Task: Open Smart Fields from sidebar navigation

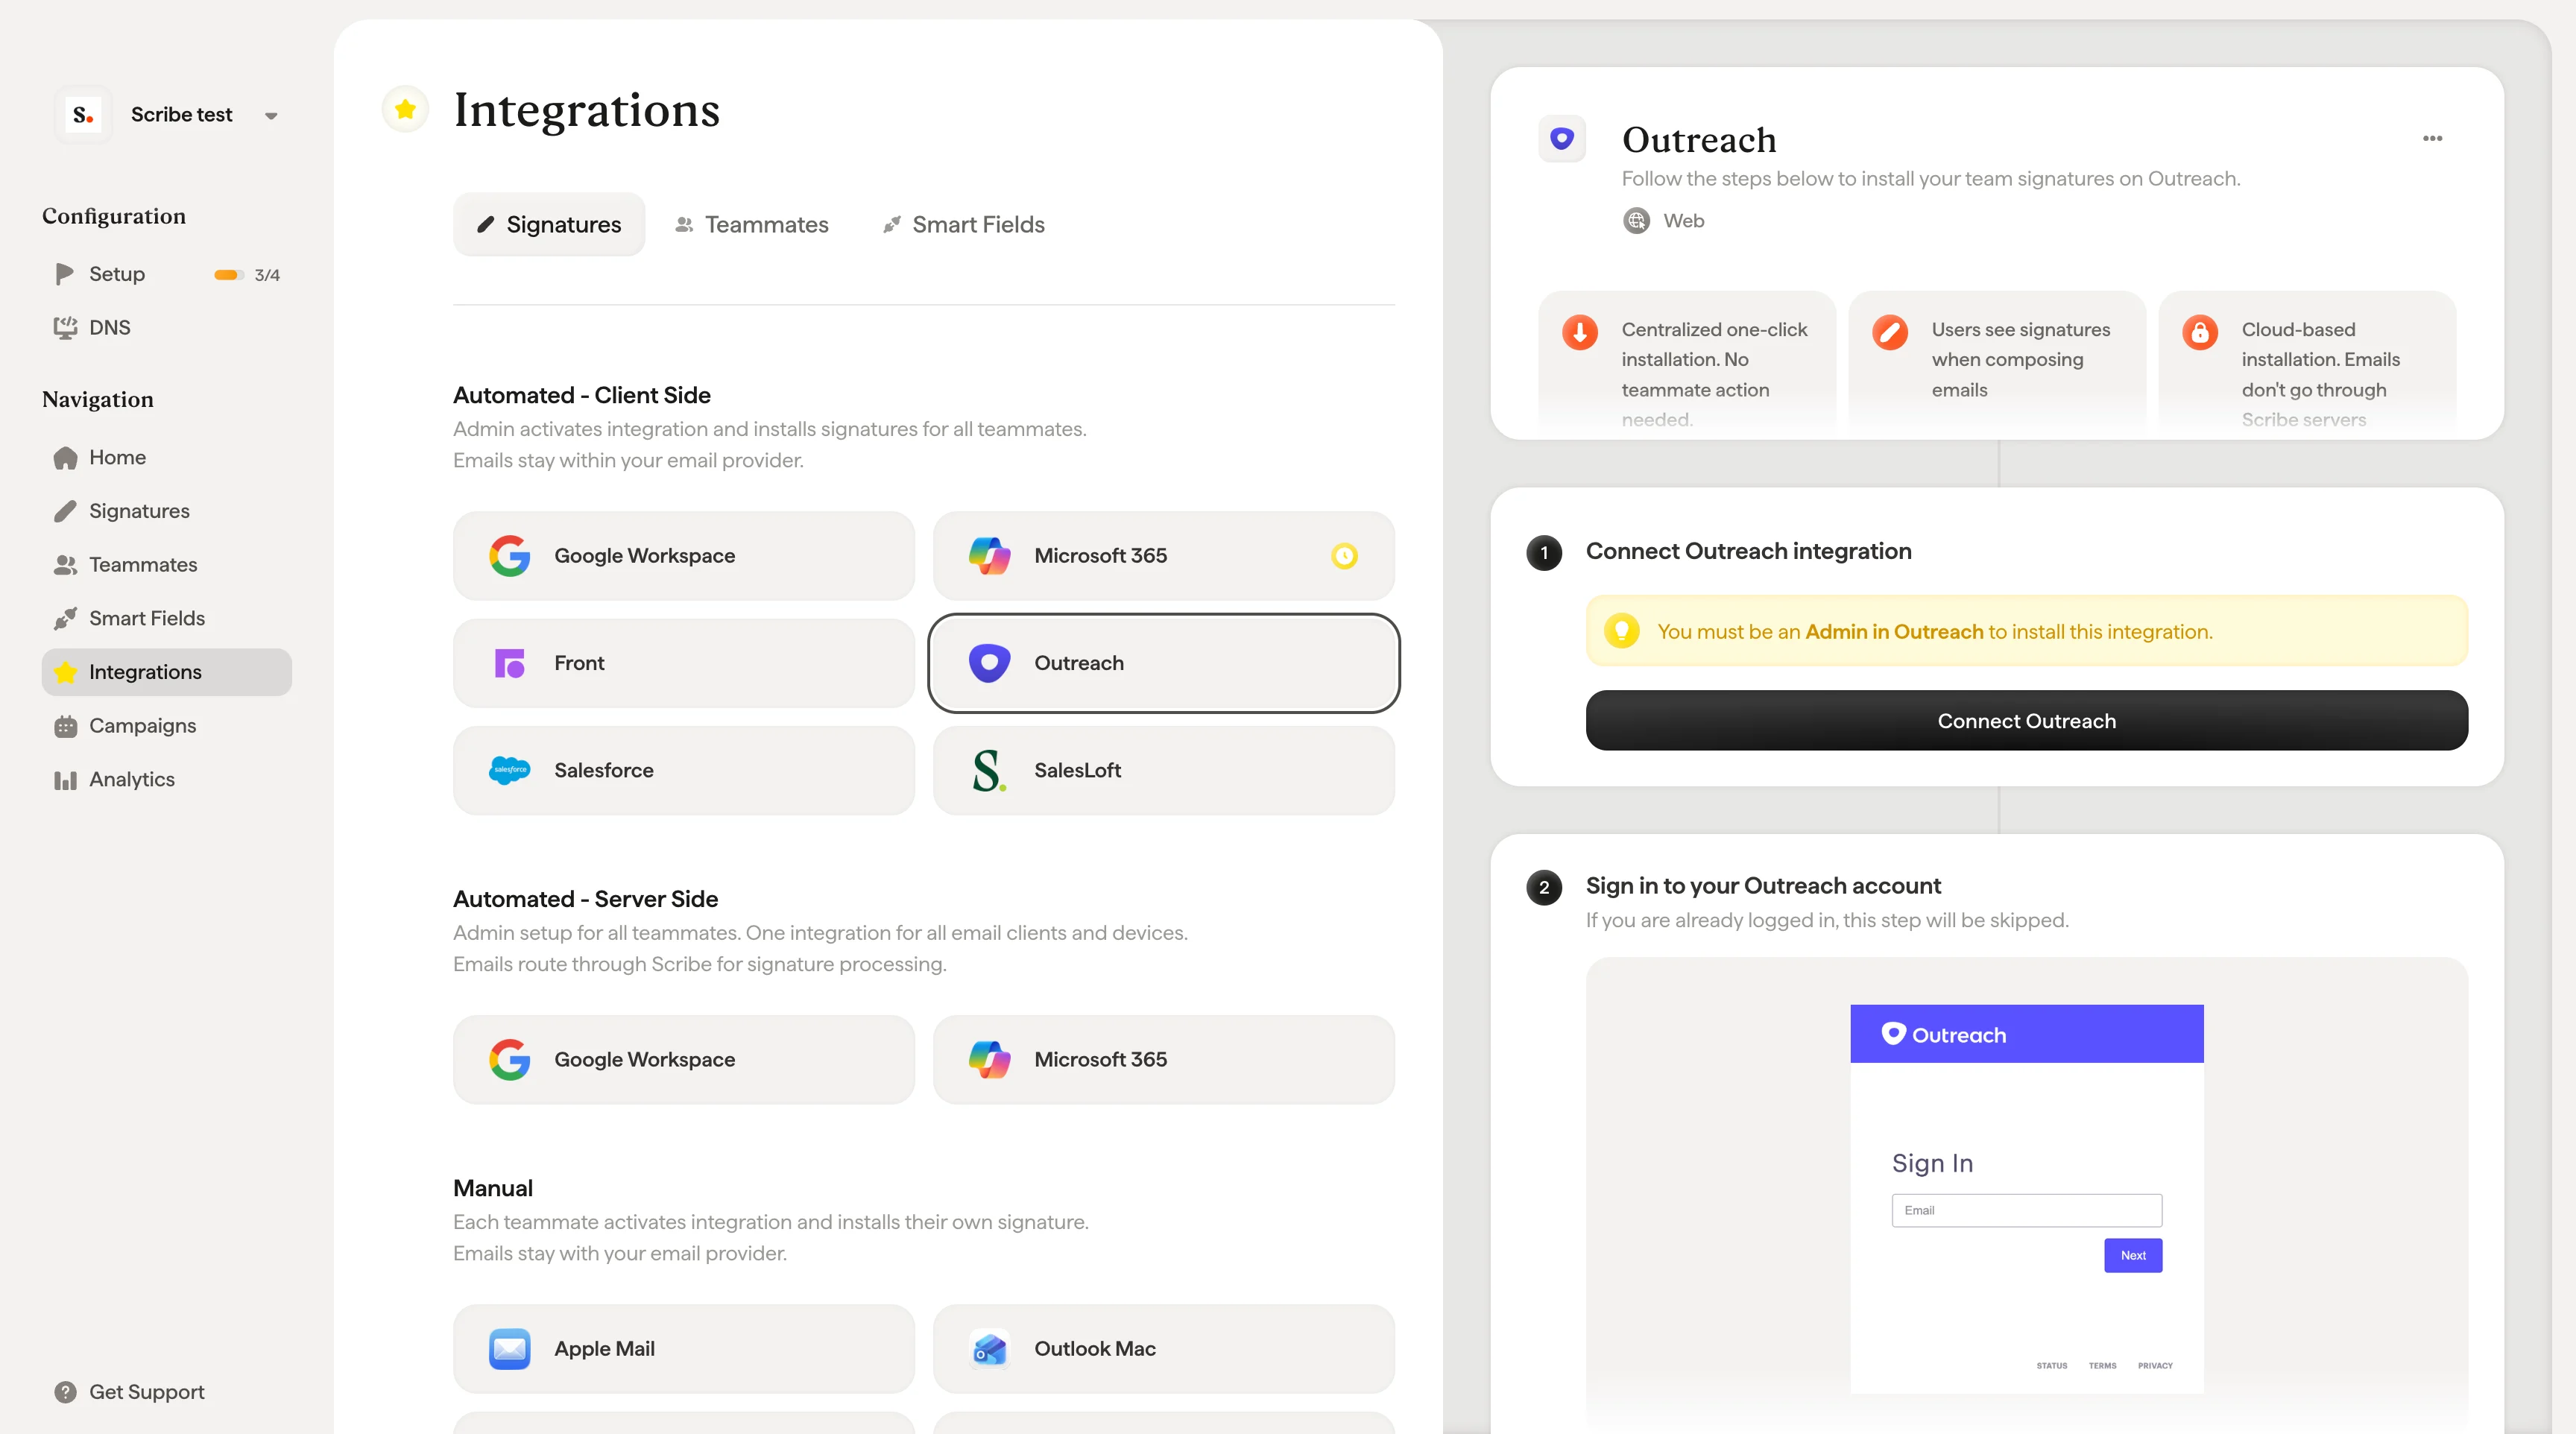Action: (x=167, y=619)
